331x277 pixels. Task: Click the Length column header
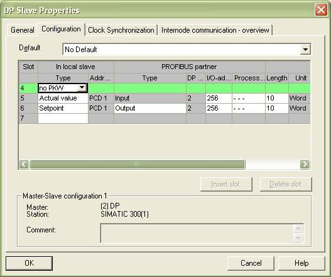(277, 78)
